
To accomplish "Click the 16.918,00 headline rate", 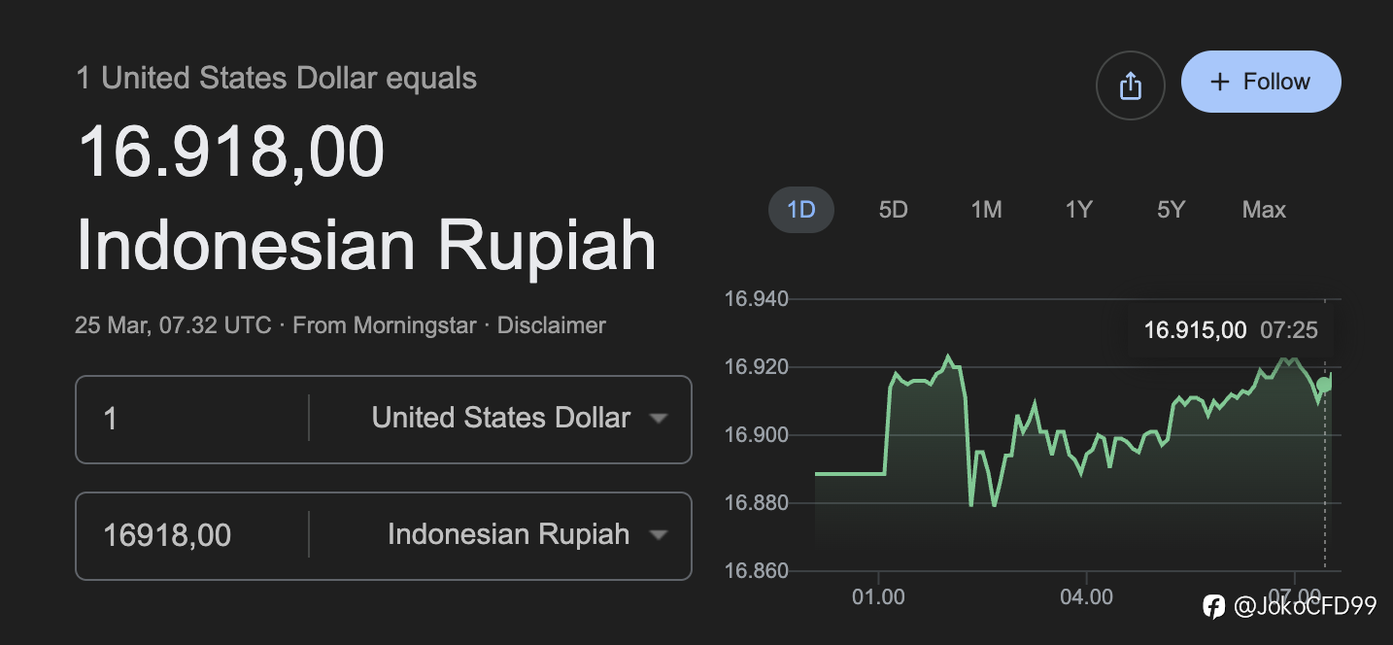I will [x=231, y=152].
